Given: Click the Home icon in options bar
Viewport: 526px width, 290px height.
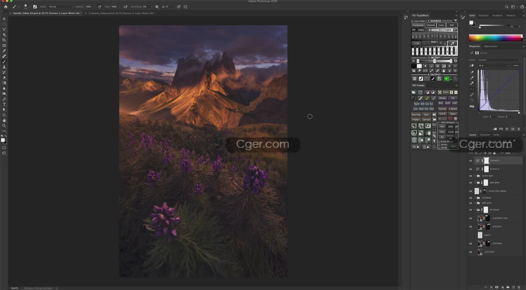Looking at the screenshot, I should 5,7.
